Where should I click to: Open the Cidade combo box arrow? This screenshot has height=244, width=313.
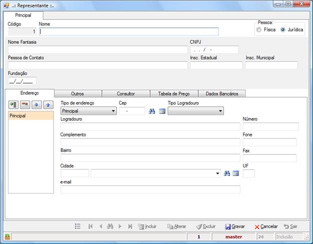tap(217, 173)
